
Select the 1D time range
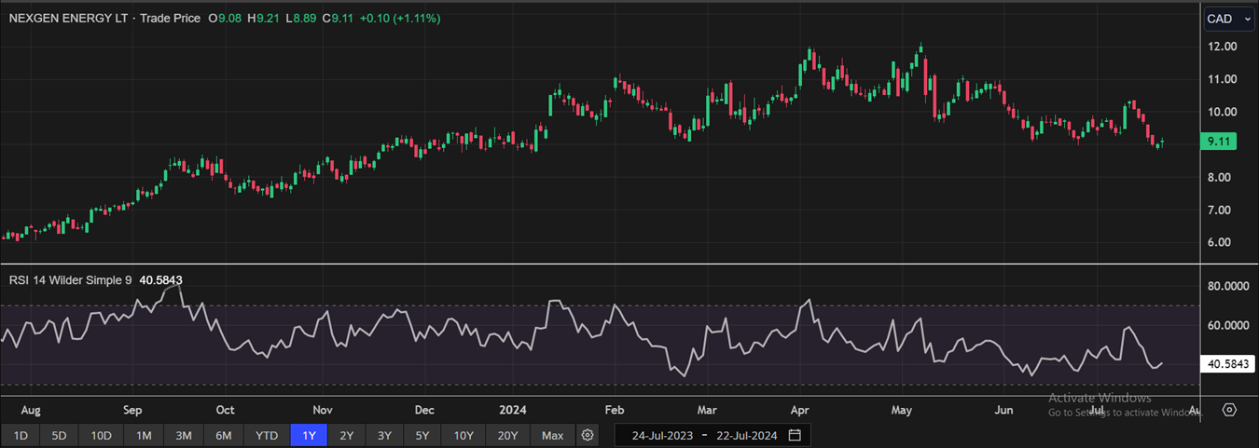point(21,435)
